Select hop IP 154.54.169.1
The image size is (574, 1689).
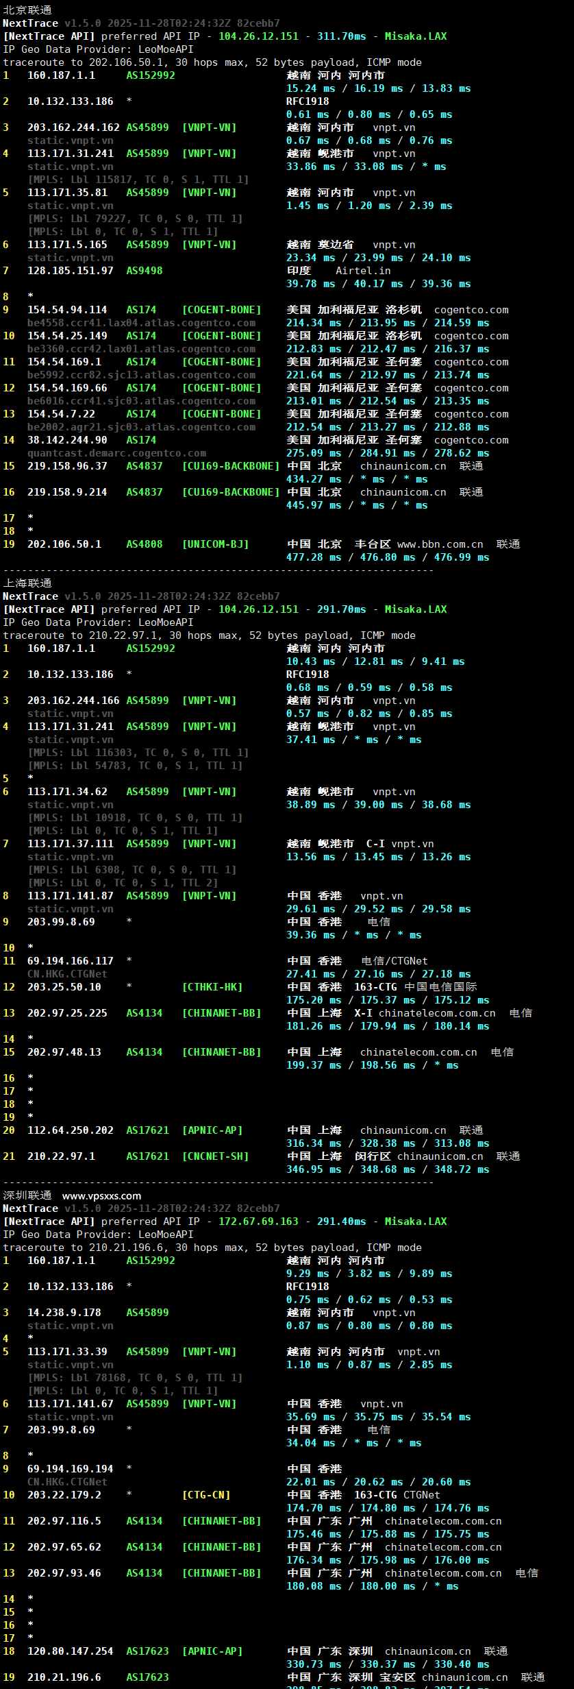(x=64, y=362)
